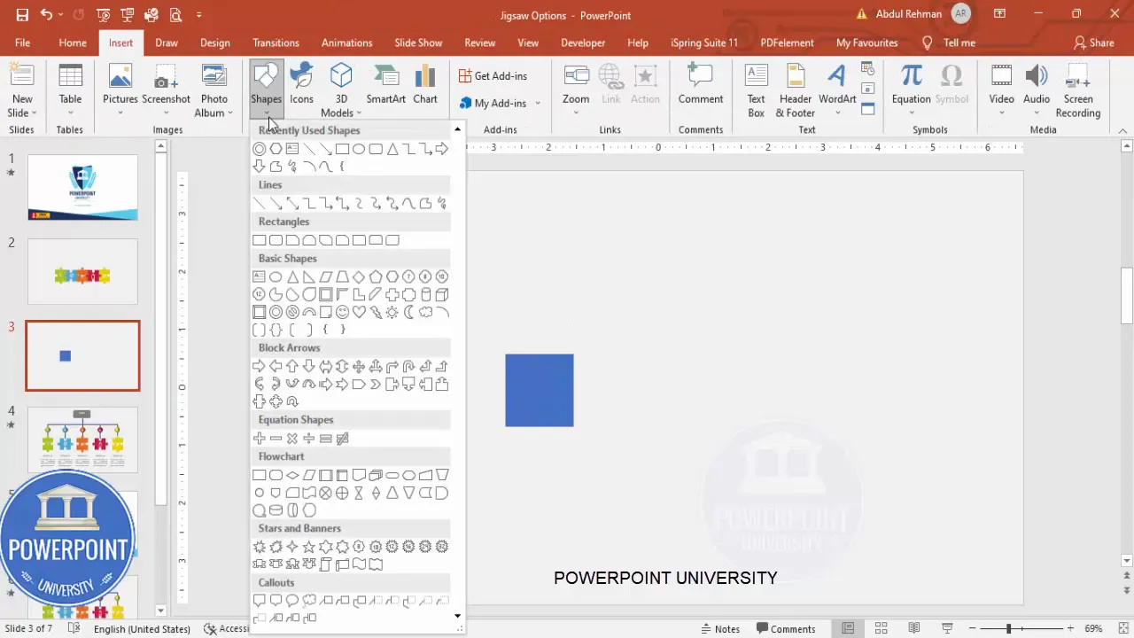Choose the cloud shape in Basic Shapes

point(425,312)
